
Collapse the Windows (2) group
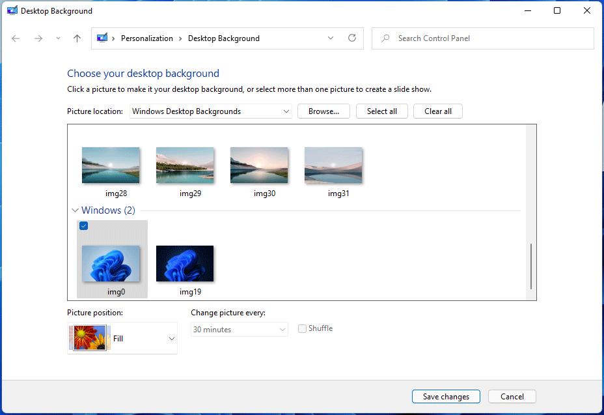(75, 210)
